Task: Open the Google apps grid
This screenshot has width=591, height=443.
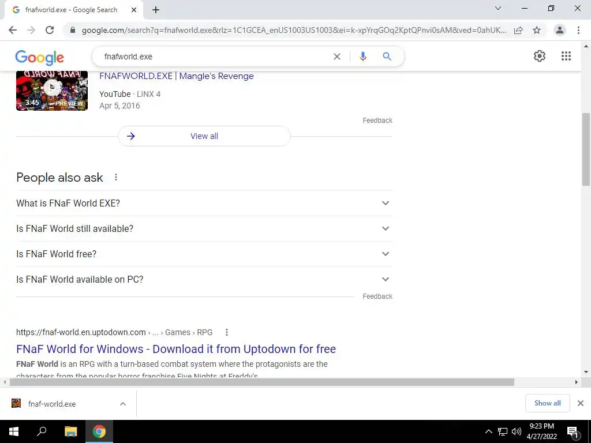Action: click(x=566, y=56)
